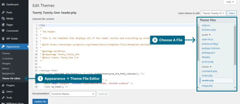Click the Comments speech bubble icon
240x104 pixels.
[x=3, y=31]
